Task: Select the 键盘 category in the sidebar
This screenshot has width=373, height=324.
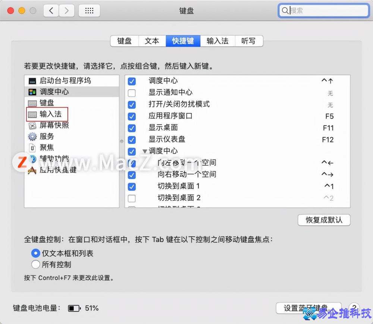Action: (x=44, y=103)
